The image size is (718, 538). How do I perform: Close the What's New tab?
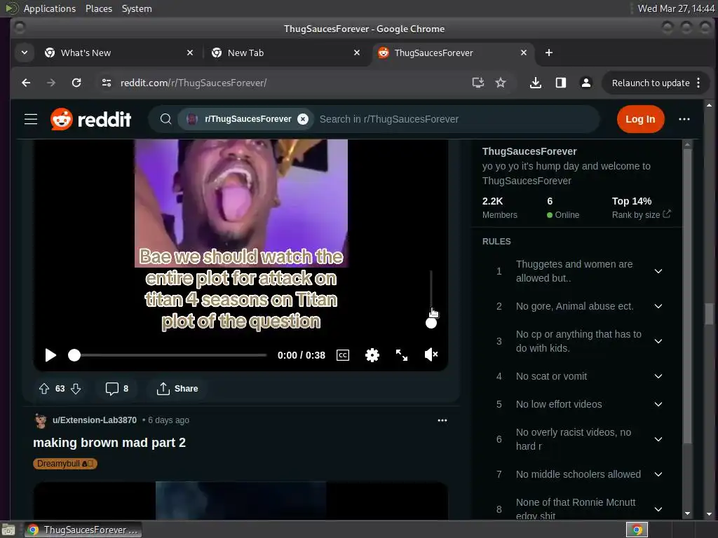[189, 53]
